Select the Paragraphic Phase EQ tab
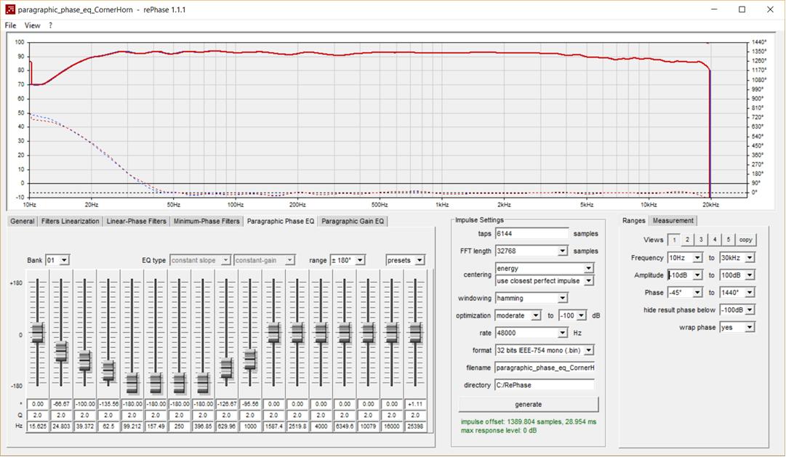The width and height of the screenshot is (786, 457). (281, 221)
